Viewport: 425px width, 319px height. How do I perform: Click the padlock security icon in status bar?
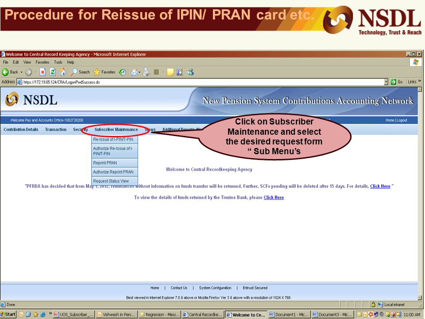[373, 304]
